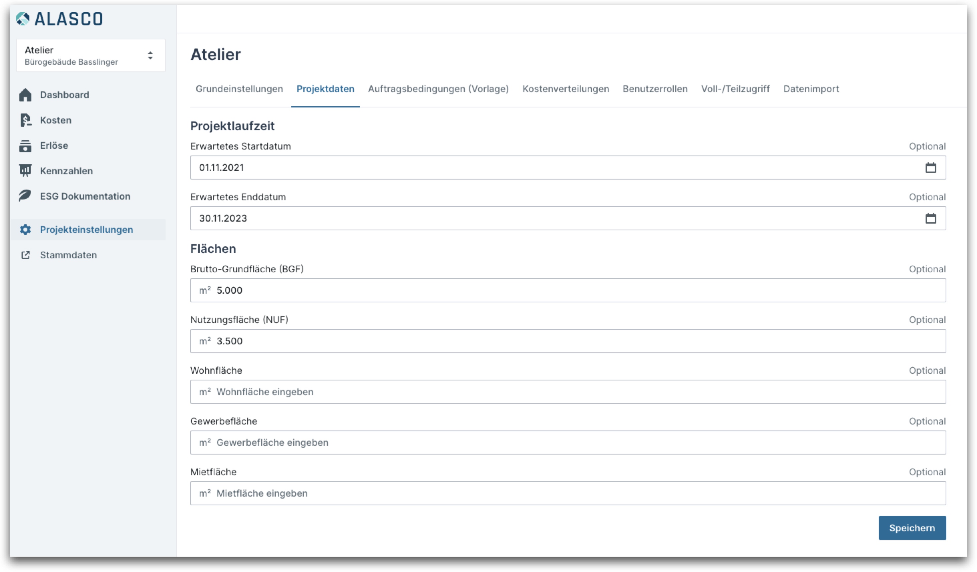Click the Flächen section heading
977x572 pixels.
(x=213, y=249)
